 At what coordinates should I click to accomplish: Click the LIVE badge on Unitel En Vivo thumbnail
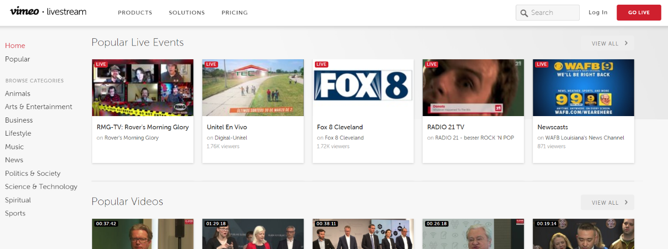[x=211, y=64]
